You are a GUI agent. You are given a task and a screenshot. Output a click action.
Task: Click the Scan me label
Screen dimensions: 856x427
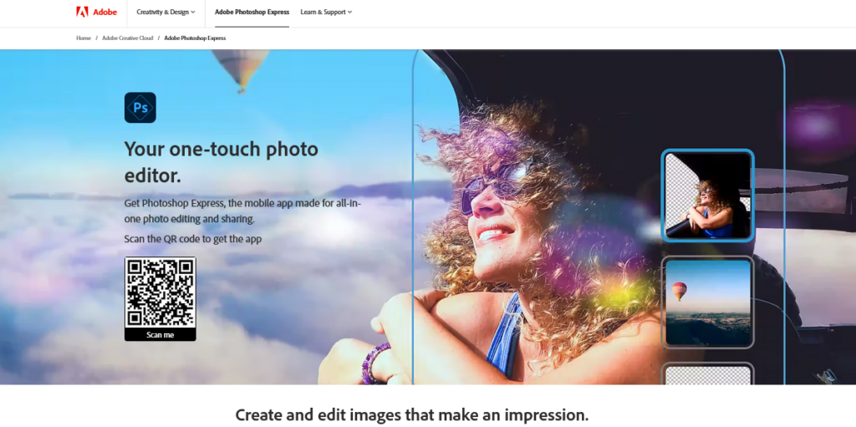click(x=160, y=335)
